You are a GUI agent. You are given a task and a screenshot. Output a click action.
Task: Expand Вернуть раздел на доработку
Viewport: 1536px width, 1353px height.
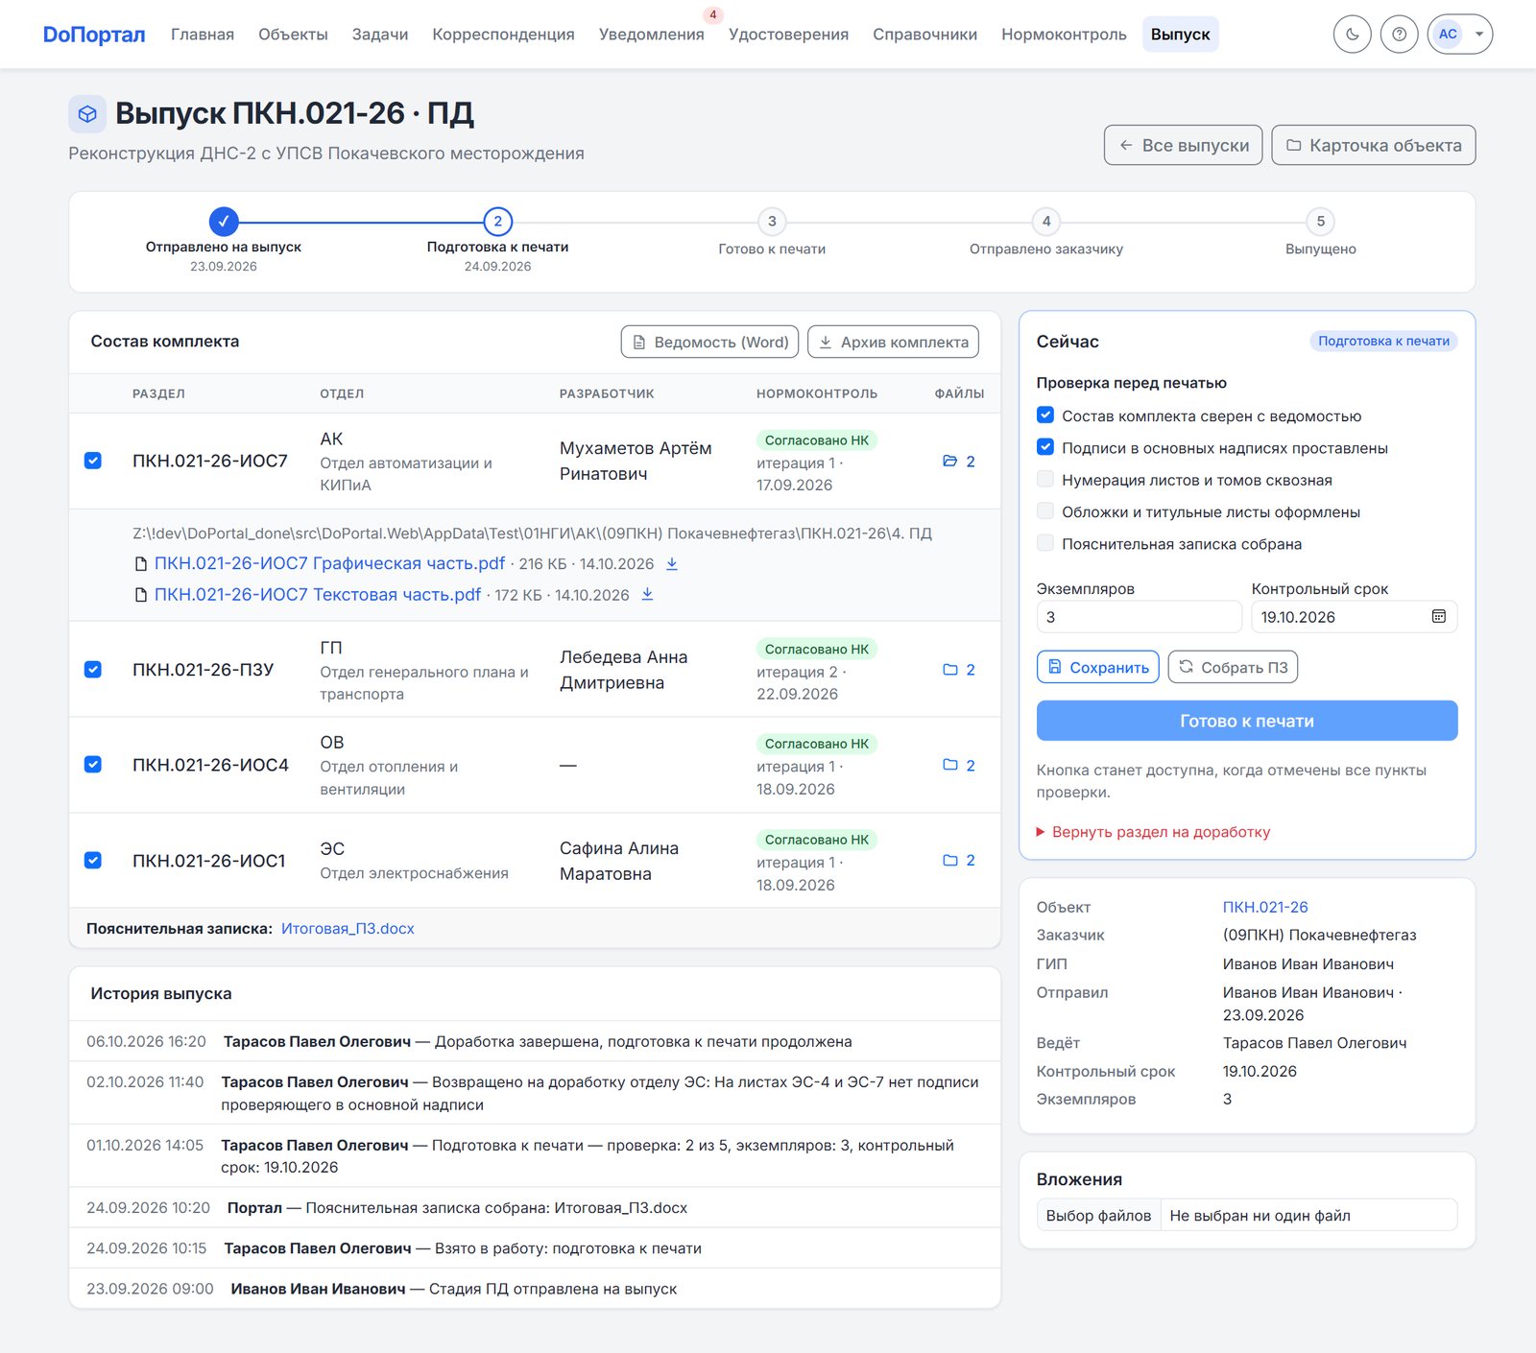1153,832
